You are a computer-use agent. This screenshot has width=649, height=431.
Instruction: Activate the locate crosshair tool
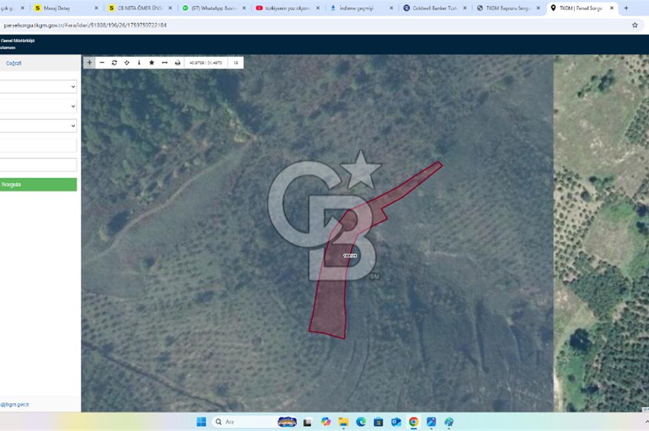[127, 63]
